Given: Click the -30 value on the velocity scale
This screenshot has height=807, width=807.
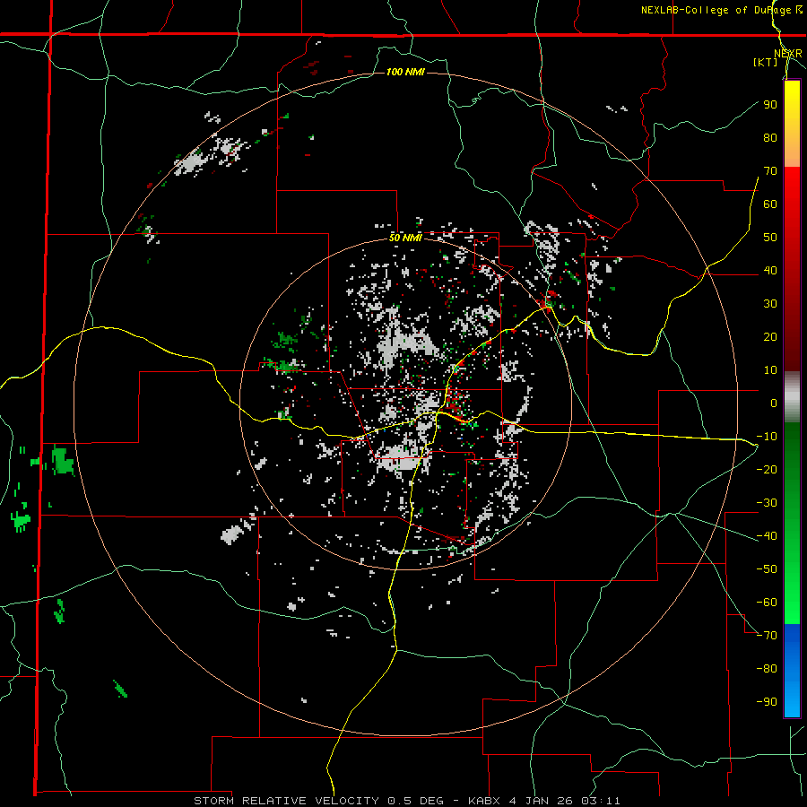Looking at the screenshot, I should point(767,503).
